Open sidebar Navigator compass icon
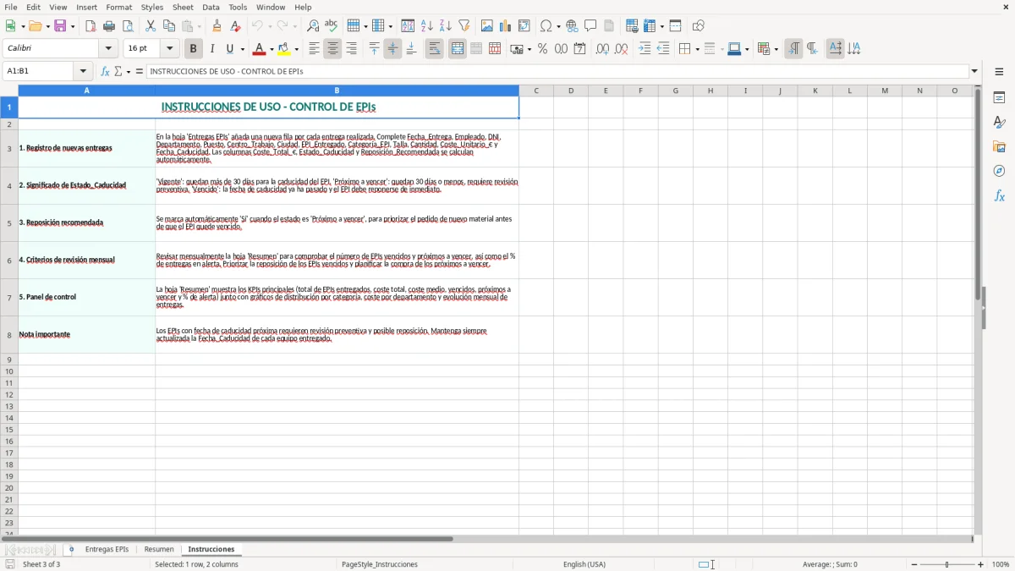This screenshot has width=1015, height=571. [999, 171]
